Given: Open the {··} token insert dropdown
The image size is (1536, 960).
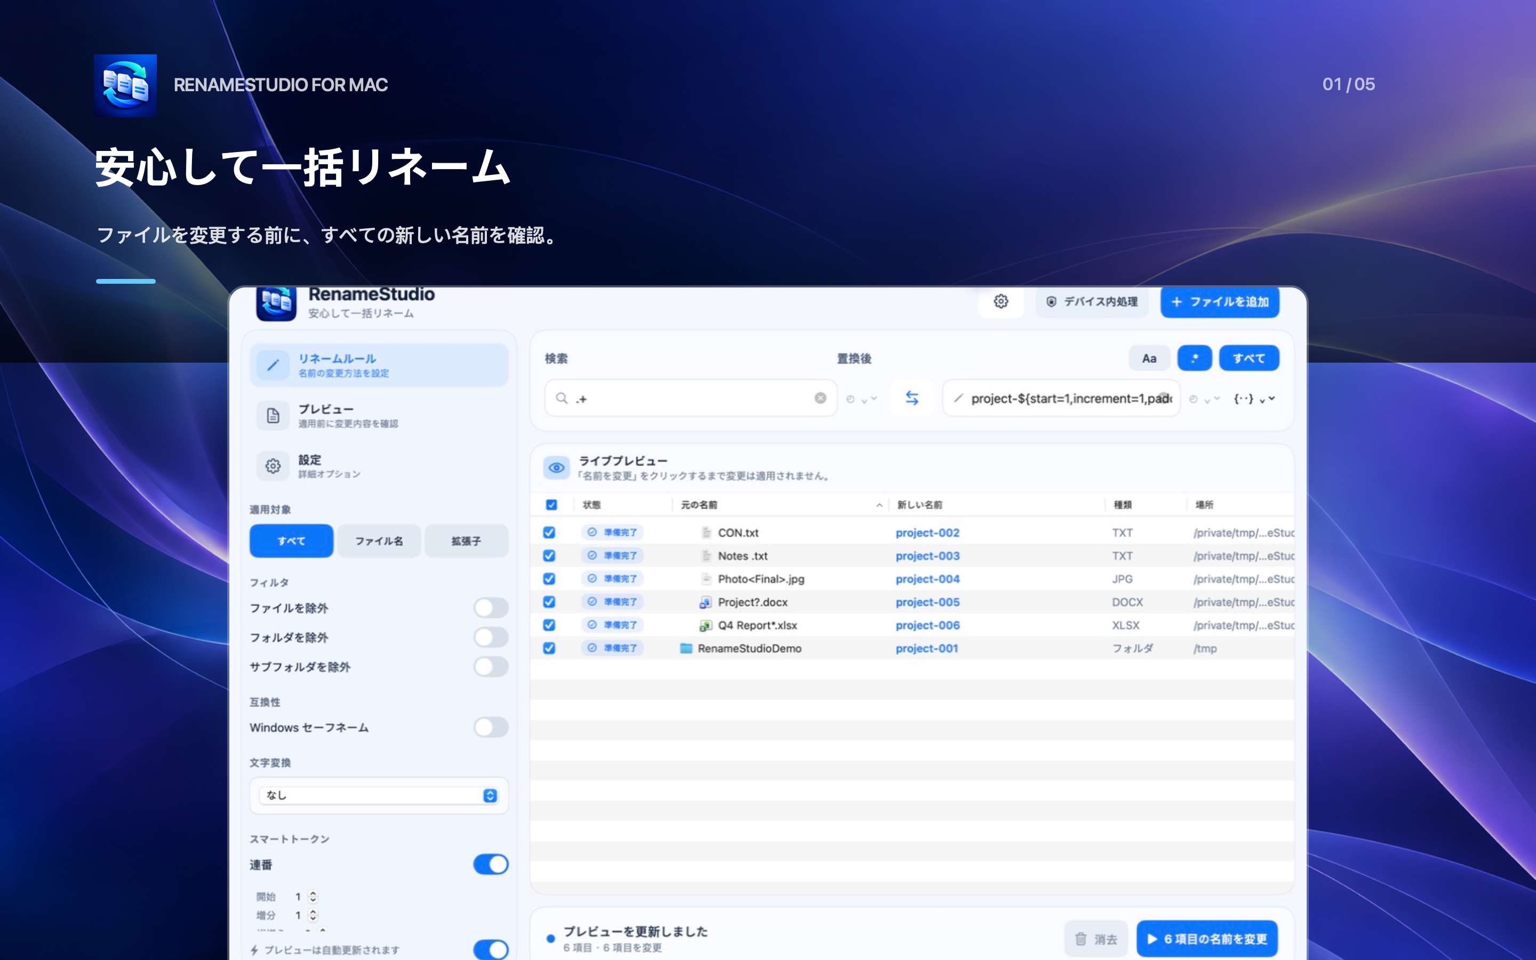Looking at the screenshot, I should [x=1253, y=399].
